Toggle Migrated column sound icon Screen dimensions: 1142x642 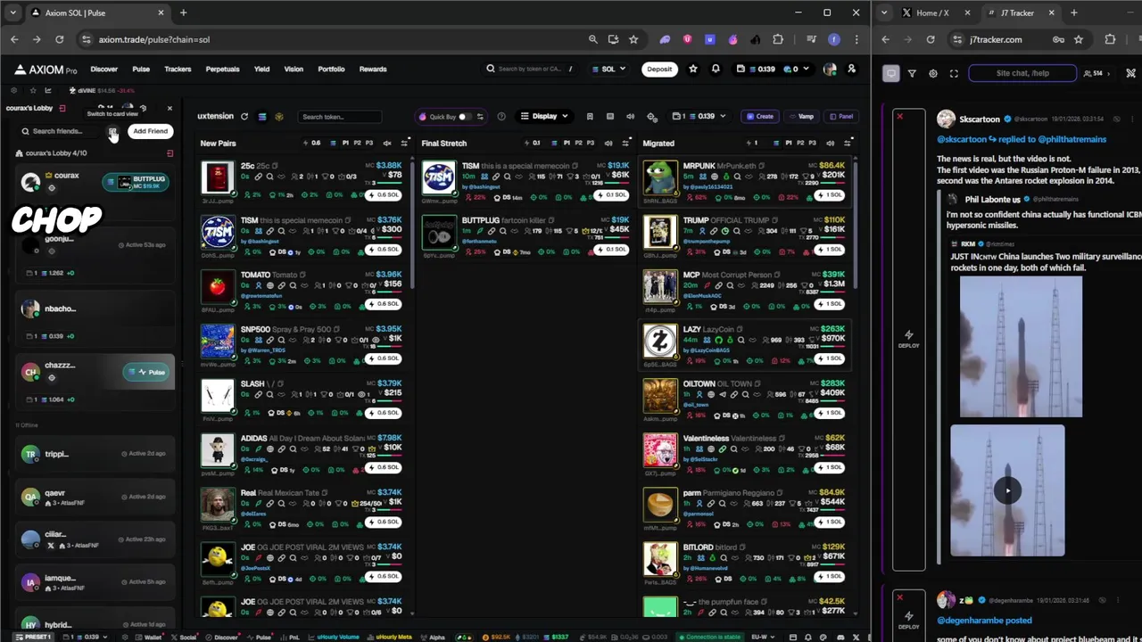click(x=830, y=143)
